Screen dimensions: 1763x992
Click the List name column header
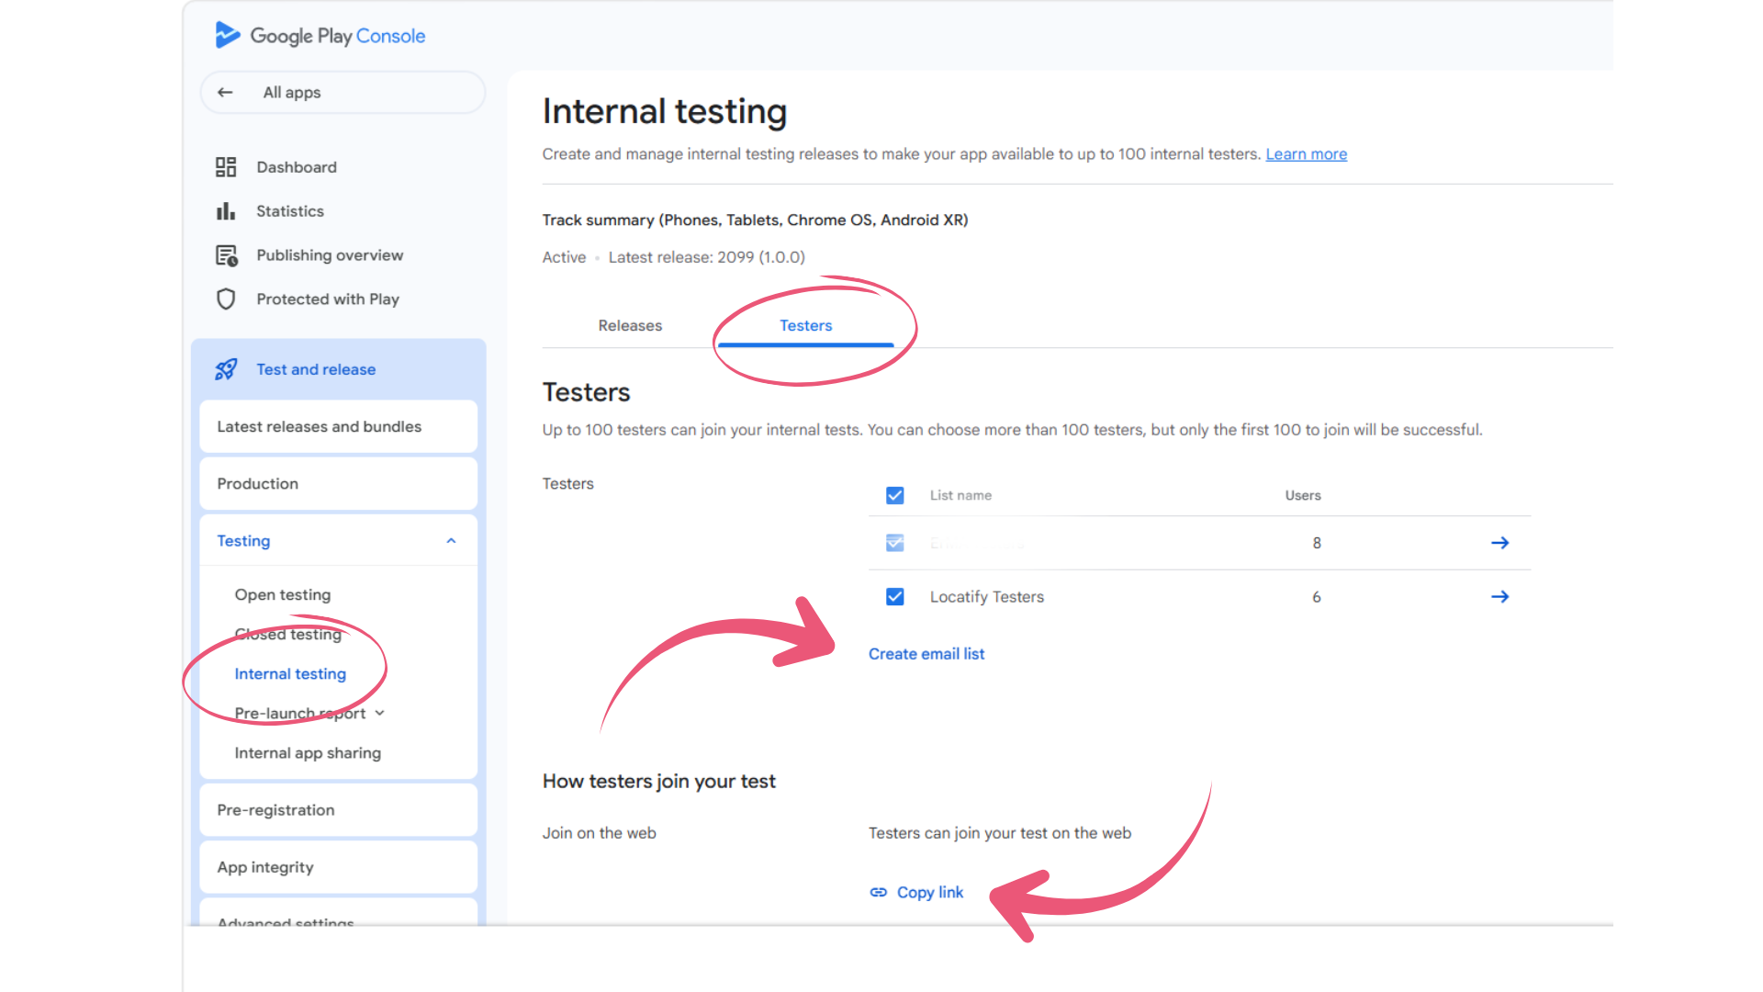[x=960, y=496]
